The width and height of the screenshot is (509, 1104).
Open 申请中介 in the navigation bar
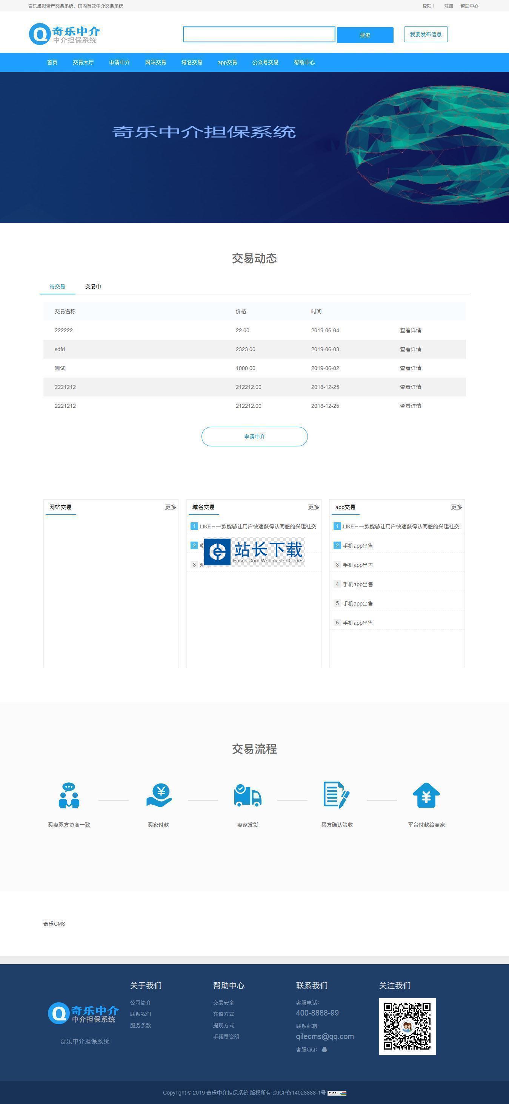pyautogui.click(x=119, y=63)
